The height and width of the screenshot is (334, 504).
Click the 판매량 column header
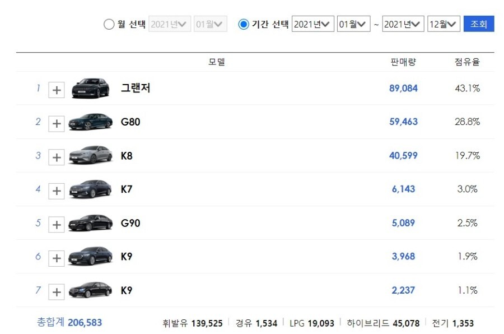click(x=403, y=62)
